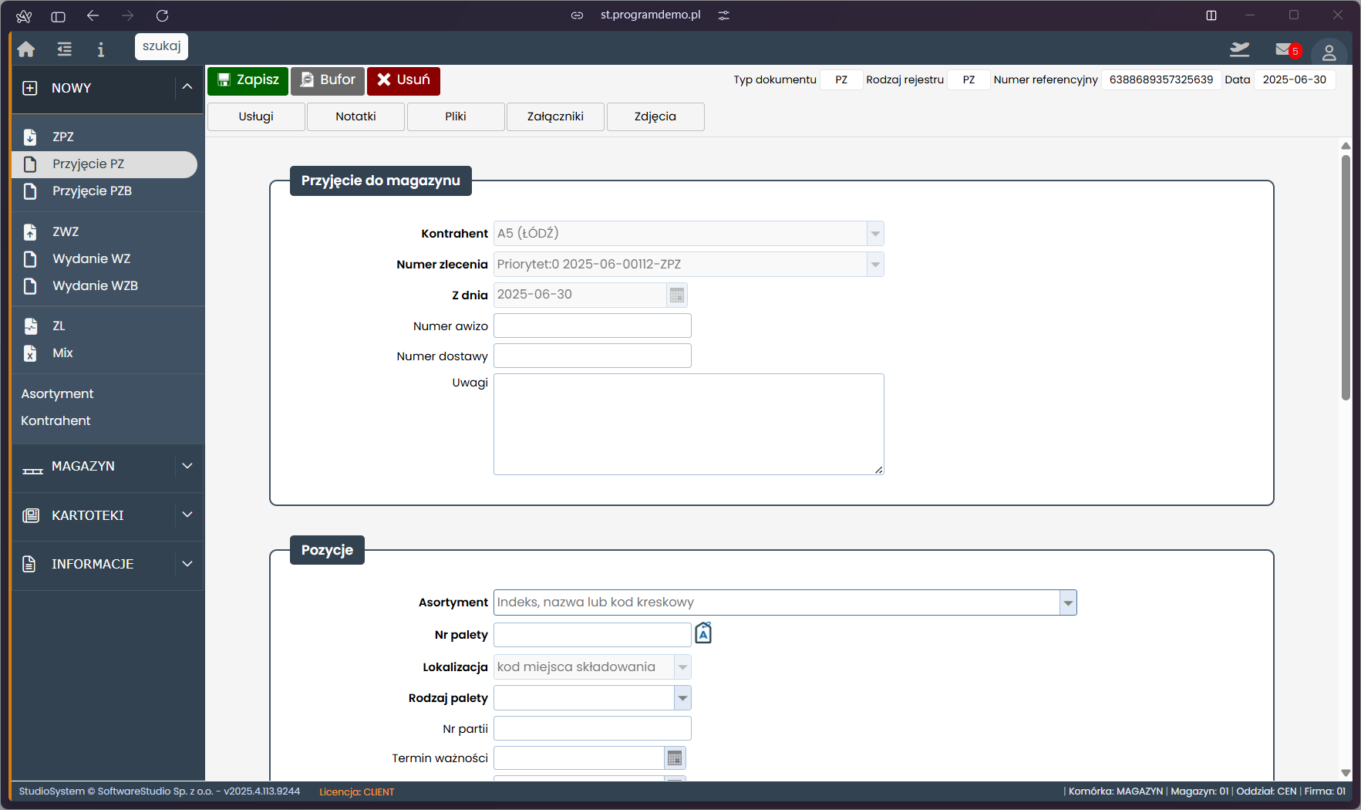Viewport: 1361px width, 810px height.
Task: Switch to the Załączniki tab
Action: click(555, 116)
